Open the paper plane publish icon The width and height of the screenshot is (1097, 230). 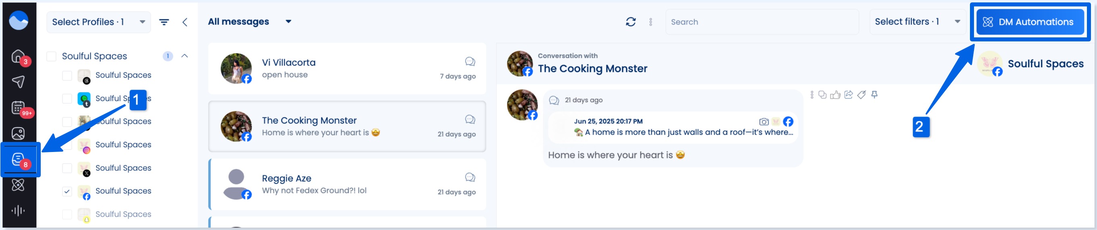tap(18, 82)
